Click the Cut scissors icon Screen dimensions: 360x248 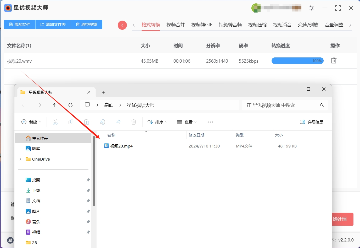pyautogui.click(x=55, y=122)
